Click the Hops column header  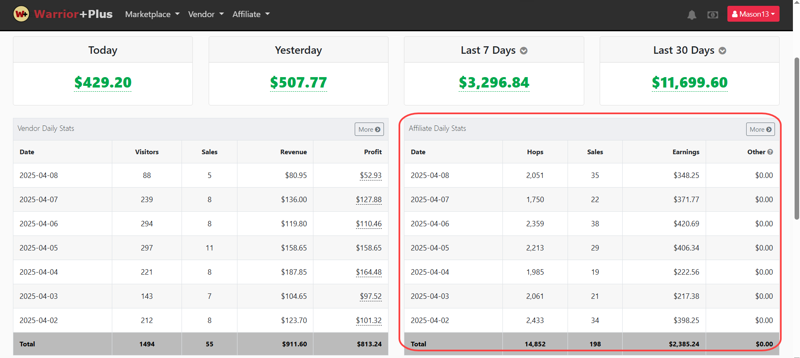(x=535, y=152)
